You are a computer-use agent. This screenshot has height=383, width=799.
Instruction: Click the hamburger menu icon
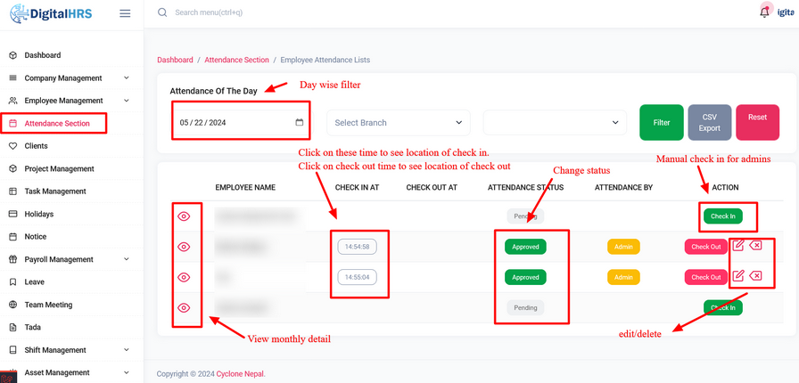pos(125,13)
